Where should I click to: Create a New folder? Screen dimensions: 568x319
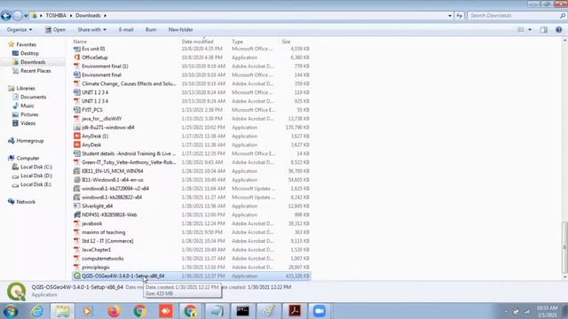point(180,29)
